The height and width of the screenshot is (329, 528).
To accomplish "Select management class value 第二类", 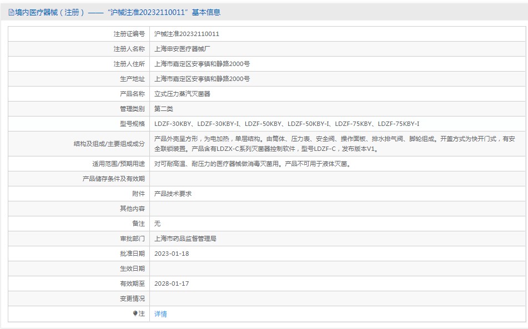I will pos(164,109).
